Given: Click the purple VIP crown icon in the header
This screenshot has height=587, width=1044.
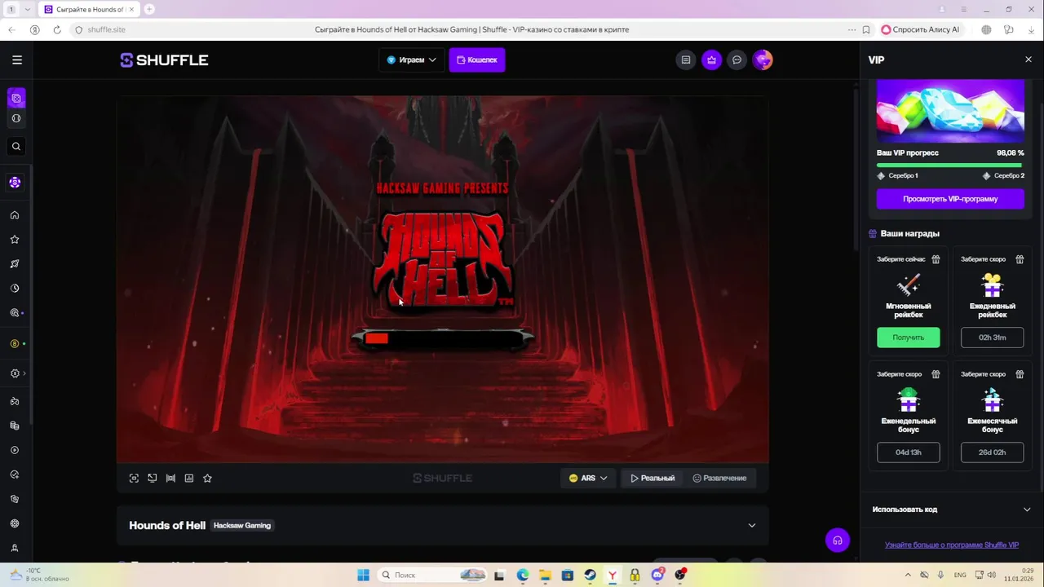Looking at the screenshot, I should click(712, 60).
